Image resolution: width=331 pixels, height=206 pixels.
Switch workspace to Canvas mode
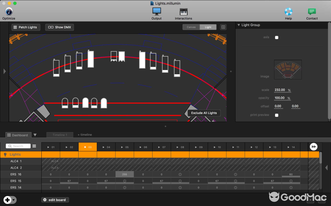click(191, 27)
